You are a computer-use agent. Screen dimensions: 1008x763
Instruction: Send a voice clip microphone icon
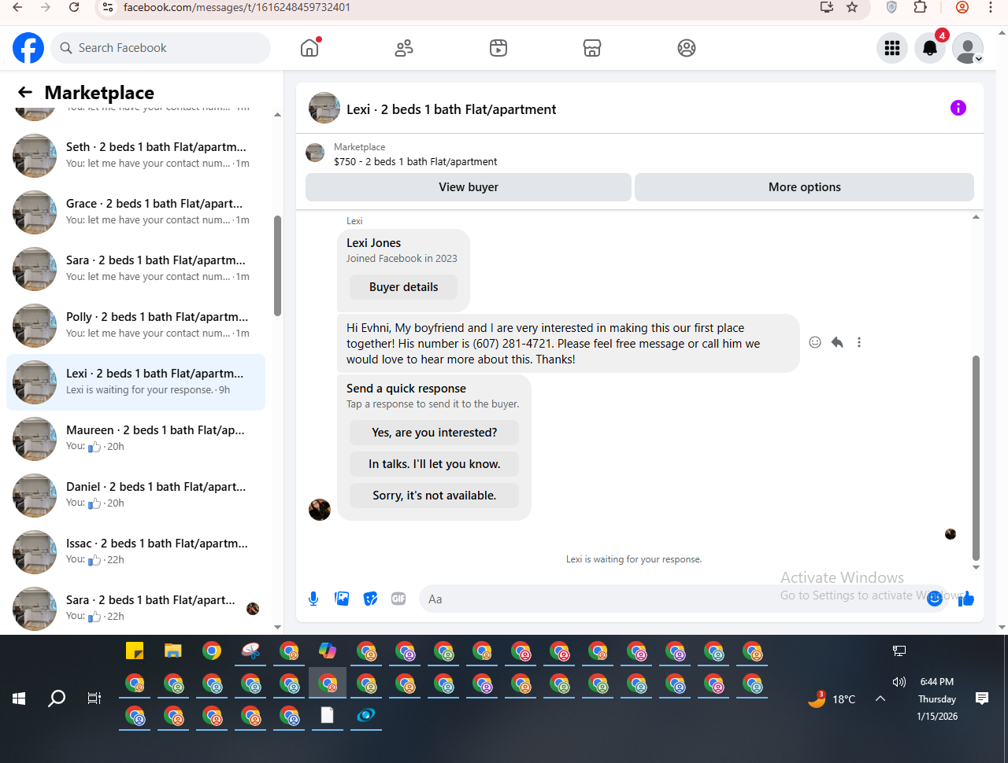313,599
